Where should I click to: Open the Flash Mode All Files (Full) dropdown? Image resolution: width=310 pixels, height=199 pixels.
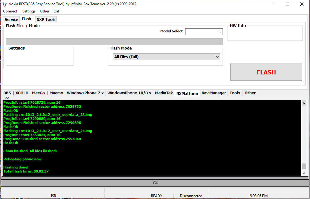(x=167, y=57)
